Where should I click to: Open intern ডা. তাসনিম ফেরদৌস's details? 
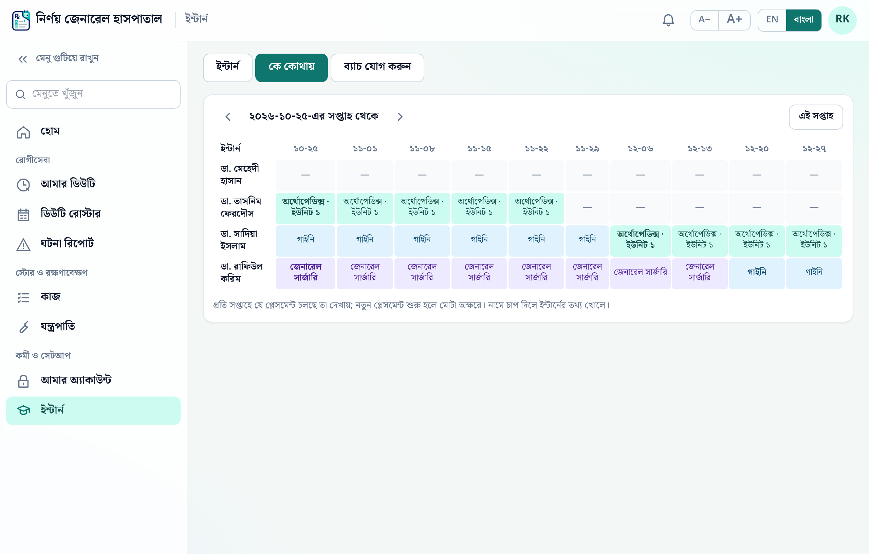pyautogui.click(x=241, y=207)
